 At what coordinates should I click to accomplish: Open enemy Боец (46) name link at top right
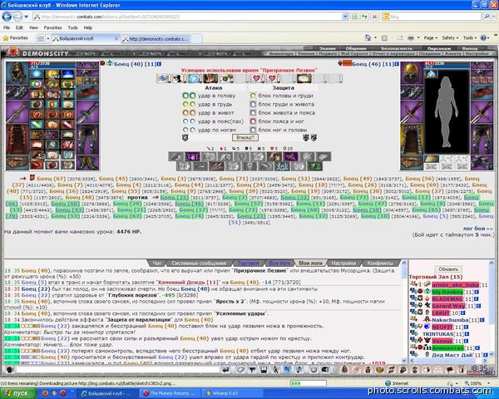coord(366,64)
